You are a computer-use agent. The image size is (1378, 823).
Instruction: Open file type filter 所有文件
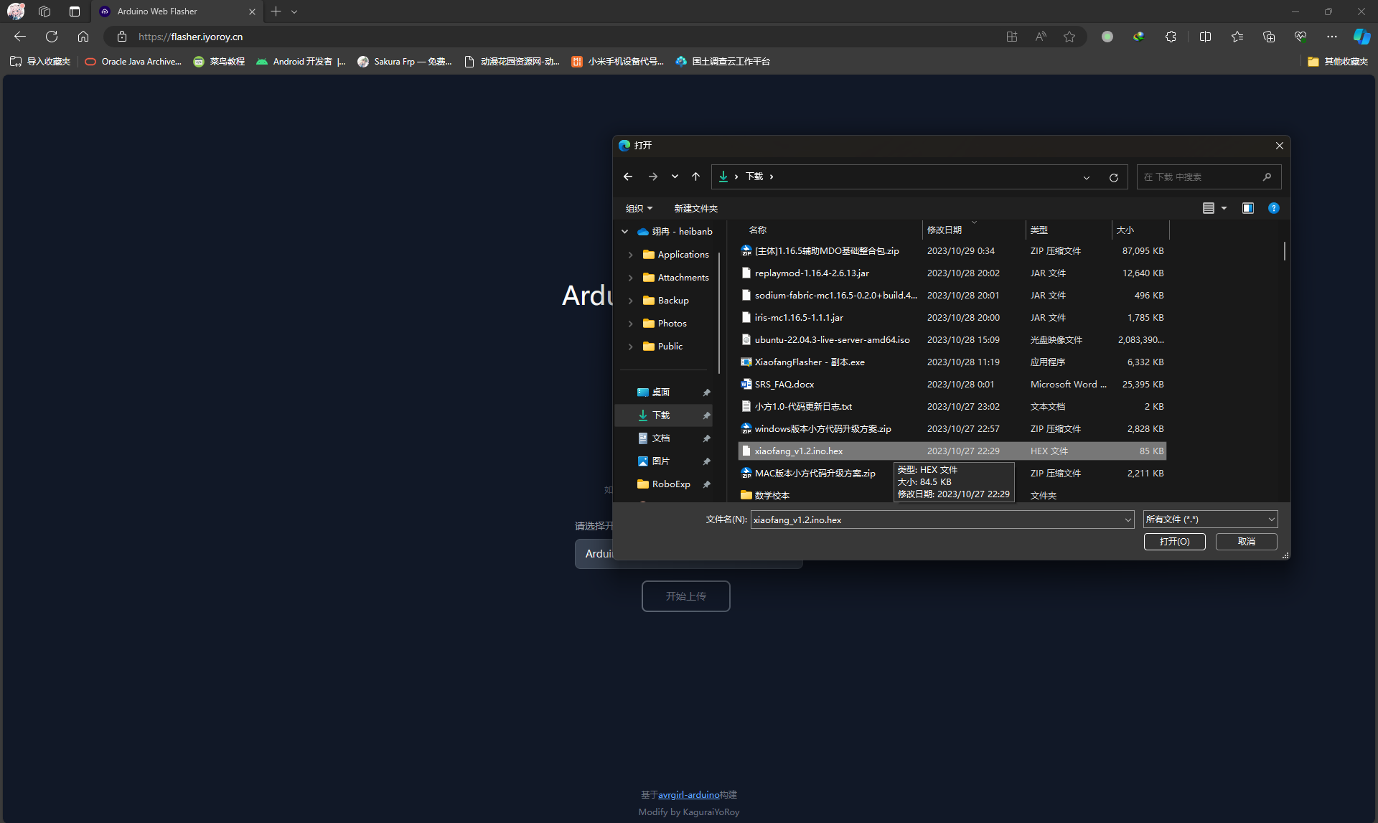coord(1210,519)
